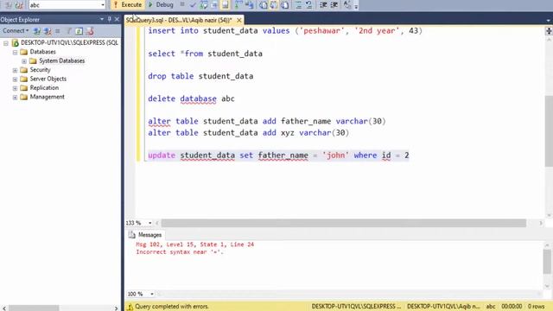Click the 'delete database abc' line
The width and height of the screenshot is (553, 311).
191,98
